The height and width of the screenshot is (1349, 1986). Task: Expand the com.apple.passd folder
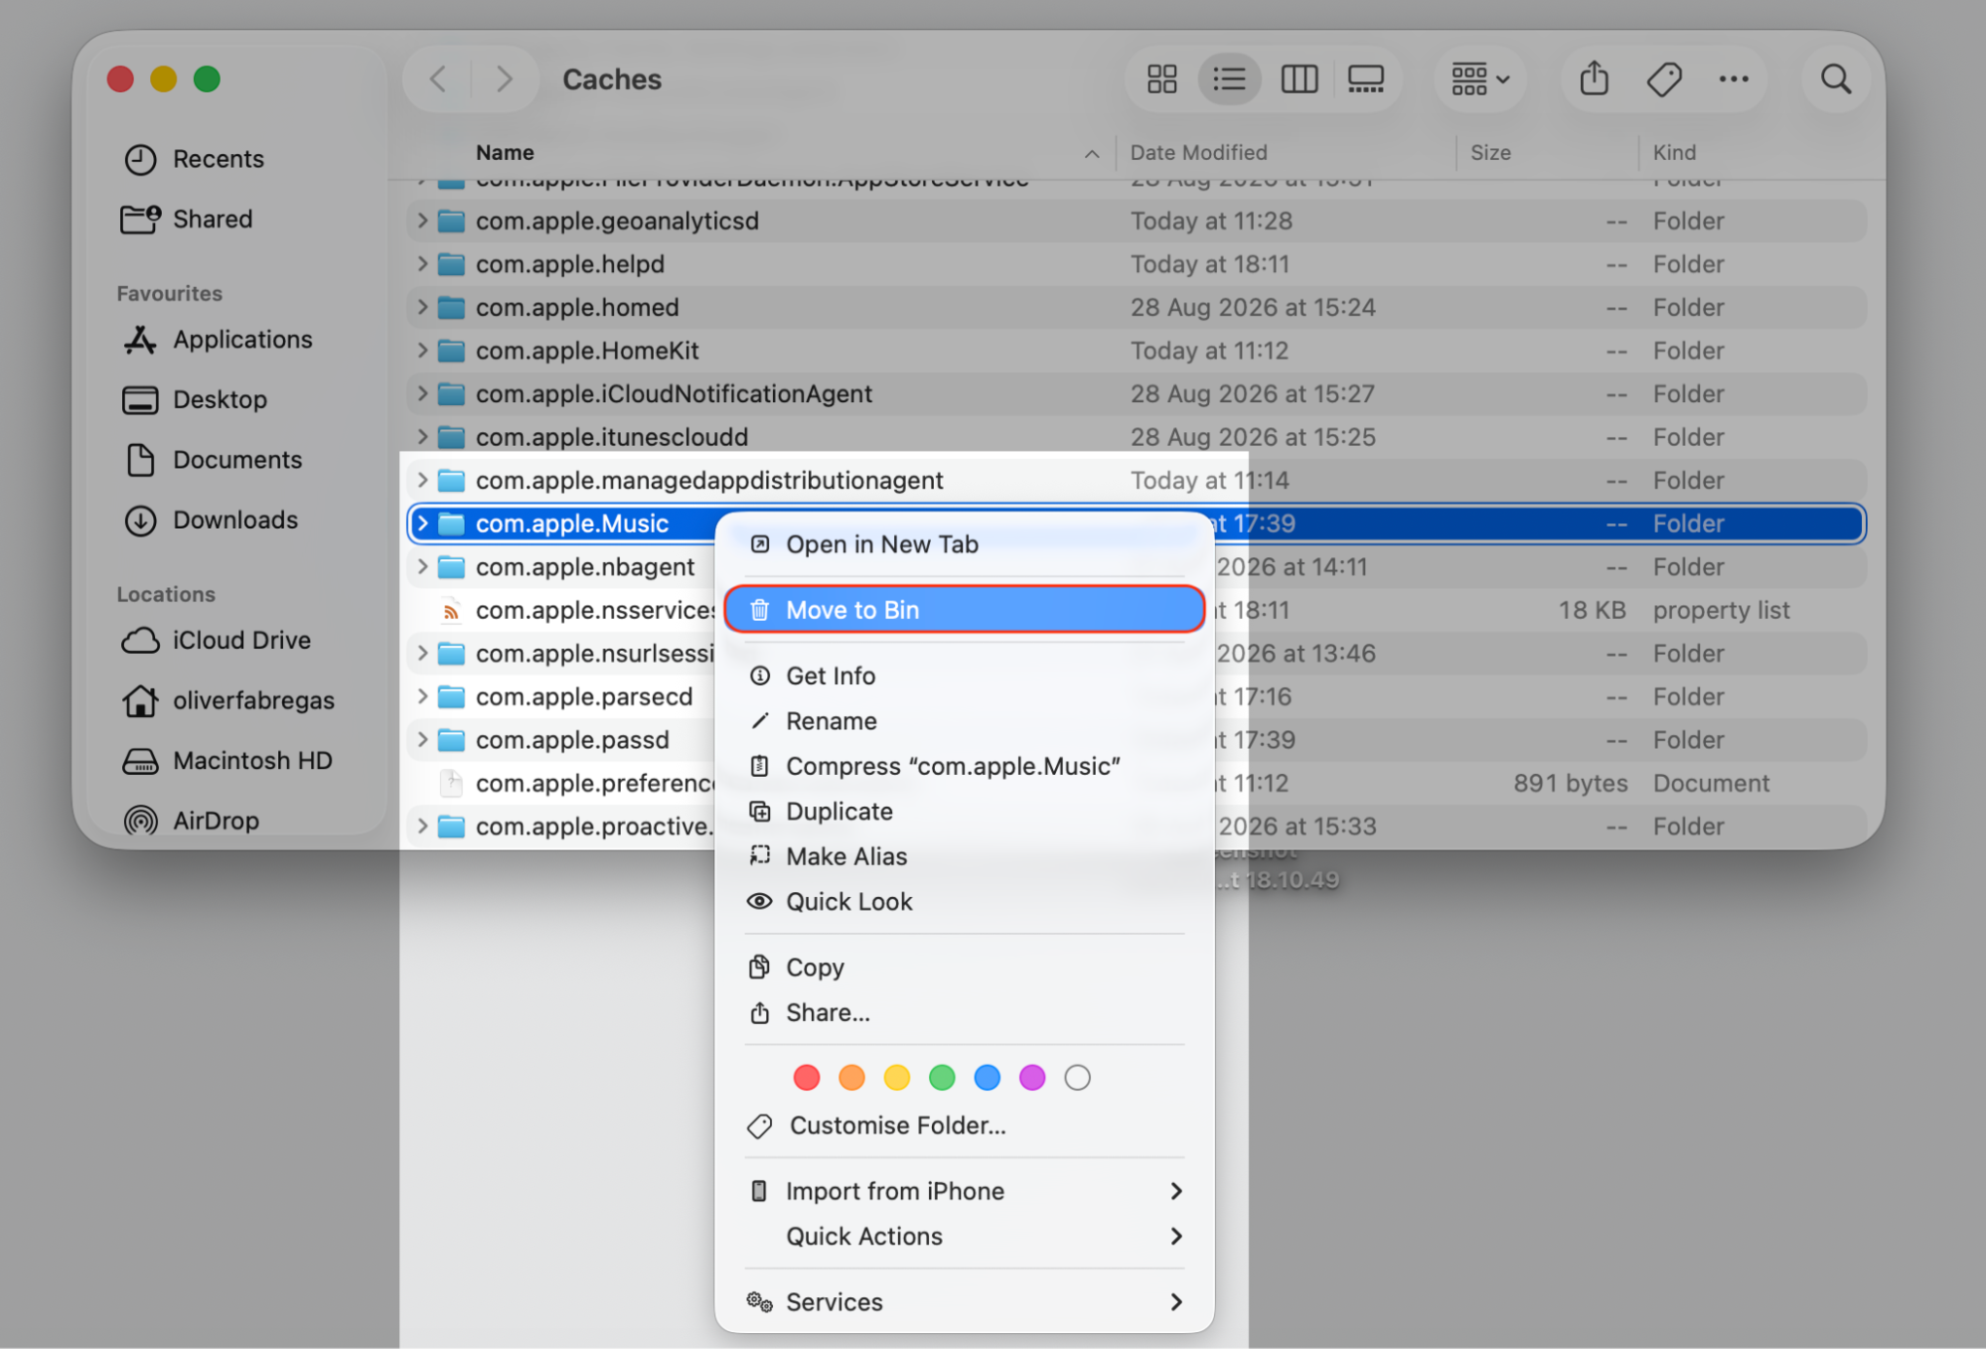(422, 740)
